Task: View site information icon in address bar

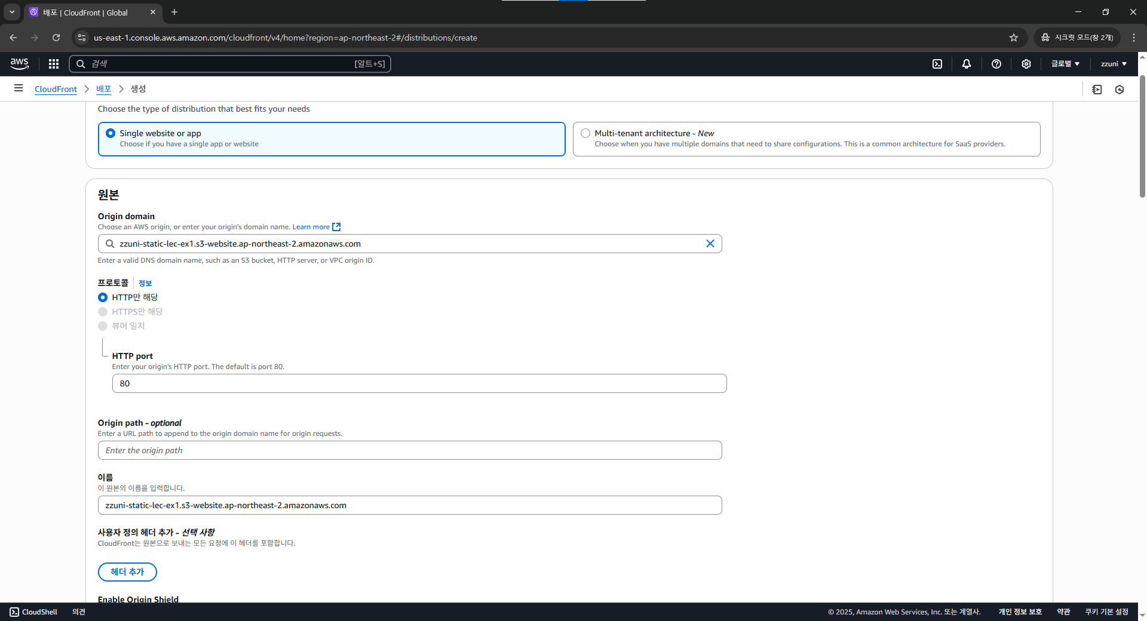Action: click(82, 38)
